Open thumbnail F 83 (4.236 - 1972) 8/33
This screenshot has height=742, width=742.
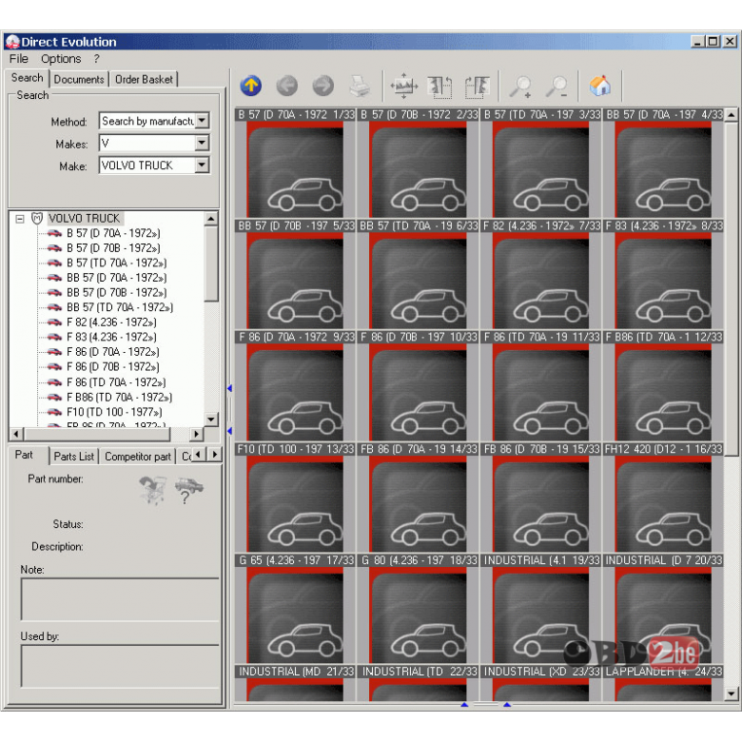tap(663, 275)
